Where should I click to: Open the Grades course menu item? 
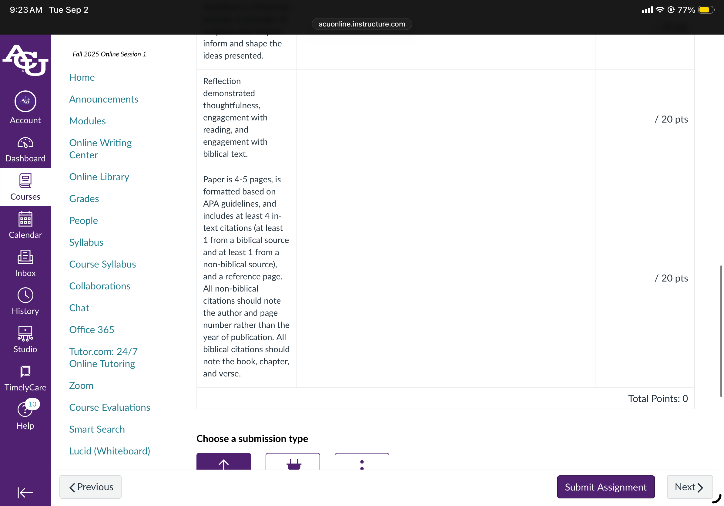pyautogui.click(x=84, y=199)
